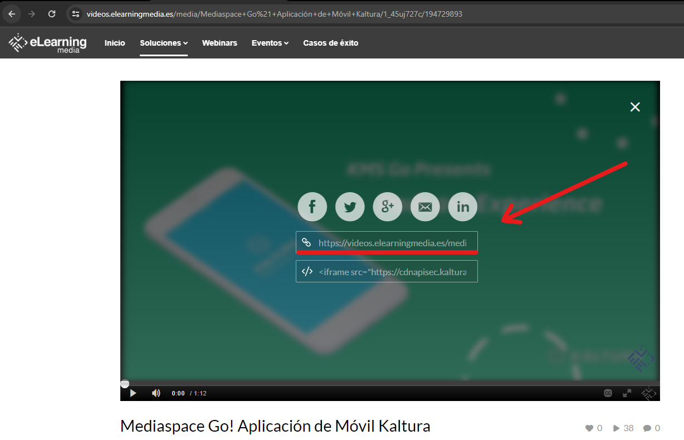Click the iframe embed code field

[387, 271]
